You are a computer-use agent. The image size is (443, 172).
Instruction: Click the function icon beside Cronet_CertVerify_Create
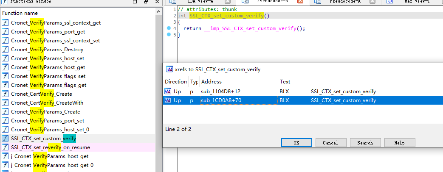pos(5,94)
